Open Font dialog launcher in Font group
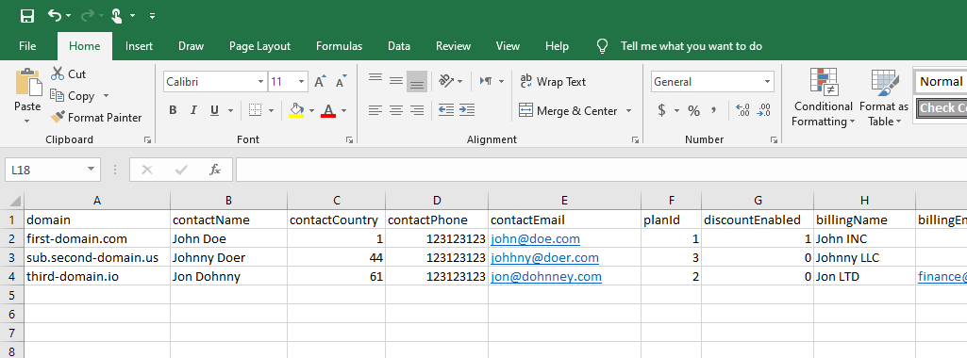Image resolution: width=967 pixels, height=358 pixels. tap(349, 139)
